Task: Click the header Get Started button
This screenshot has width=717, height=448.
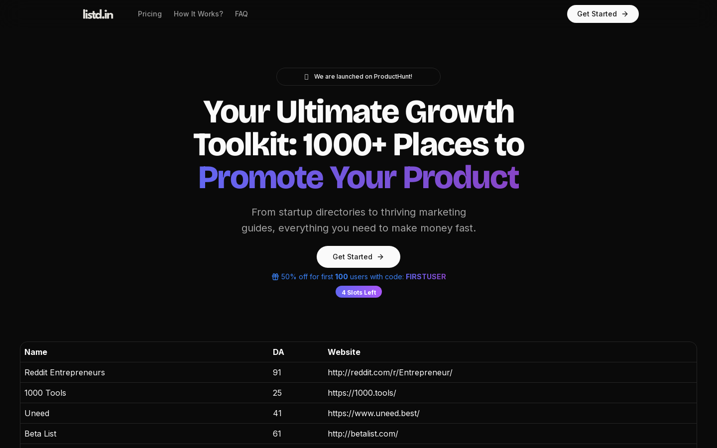Action: click(603, 14)
